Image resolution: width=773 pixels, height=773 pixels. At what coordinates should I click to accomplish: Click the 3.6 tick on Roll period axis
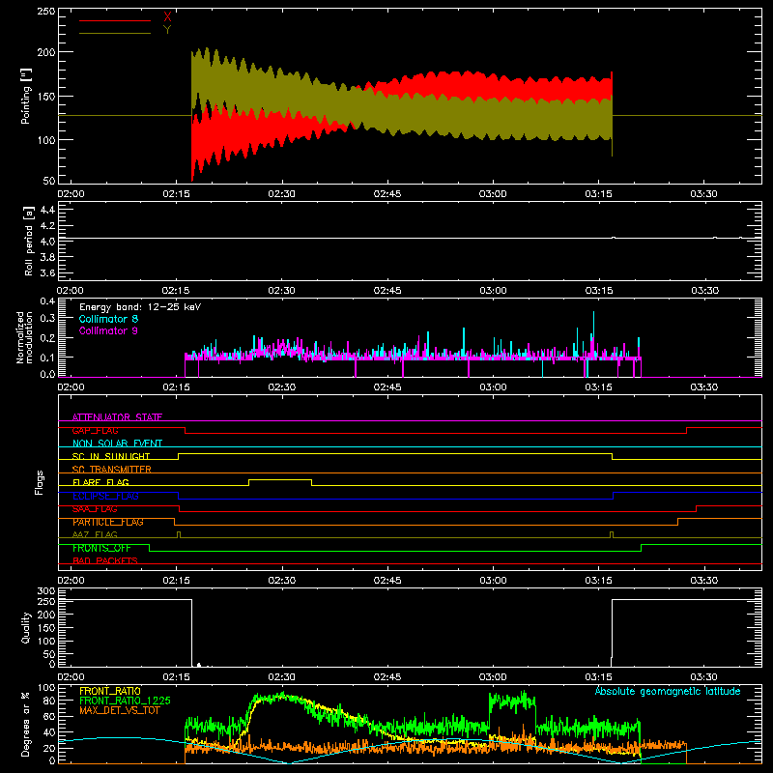47,272
